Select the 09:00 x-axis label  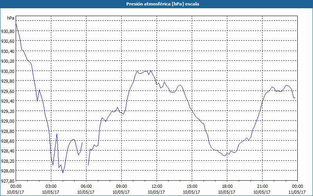click(x=121, y=187)
